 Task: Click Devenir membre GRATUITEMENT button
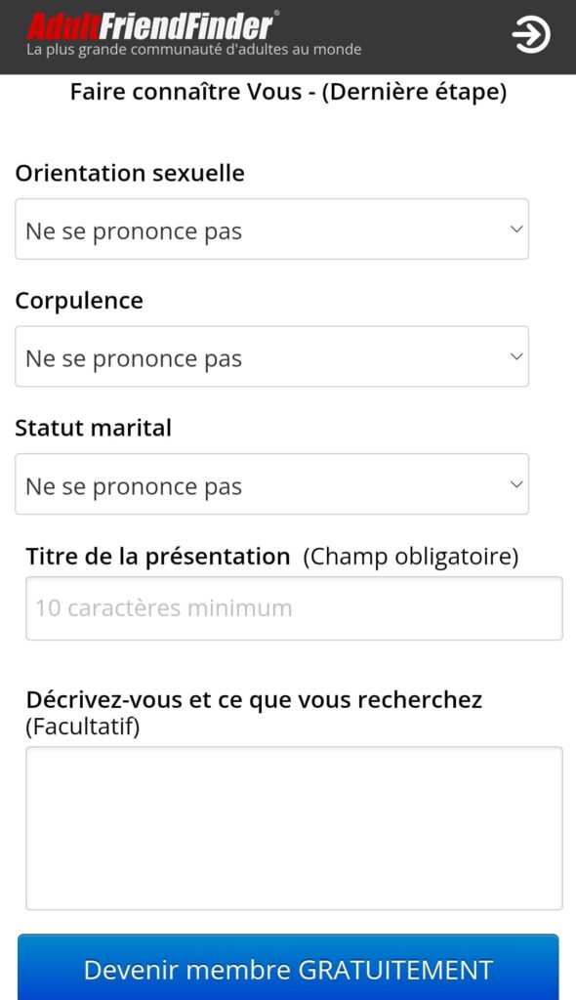pyautogui.click(x=288, y=968)
